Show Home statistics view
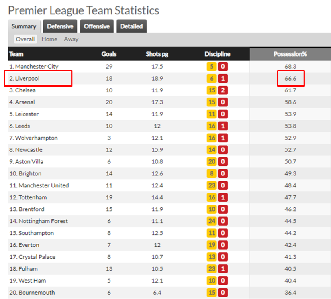The height and width of the screenshot is (299, 331). click(x=49, y=39)
